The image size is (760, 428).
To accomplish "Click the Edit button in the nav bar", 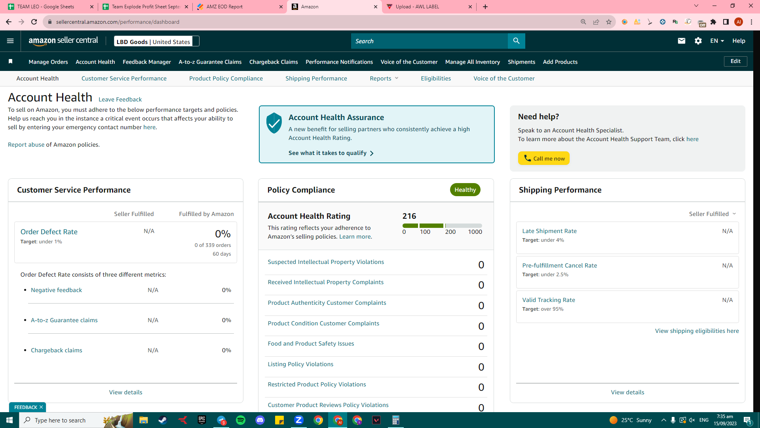I will pyautogui.click(x=735, y=61).
